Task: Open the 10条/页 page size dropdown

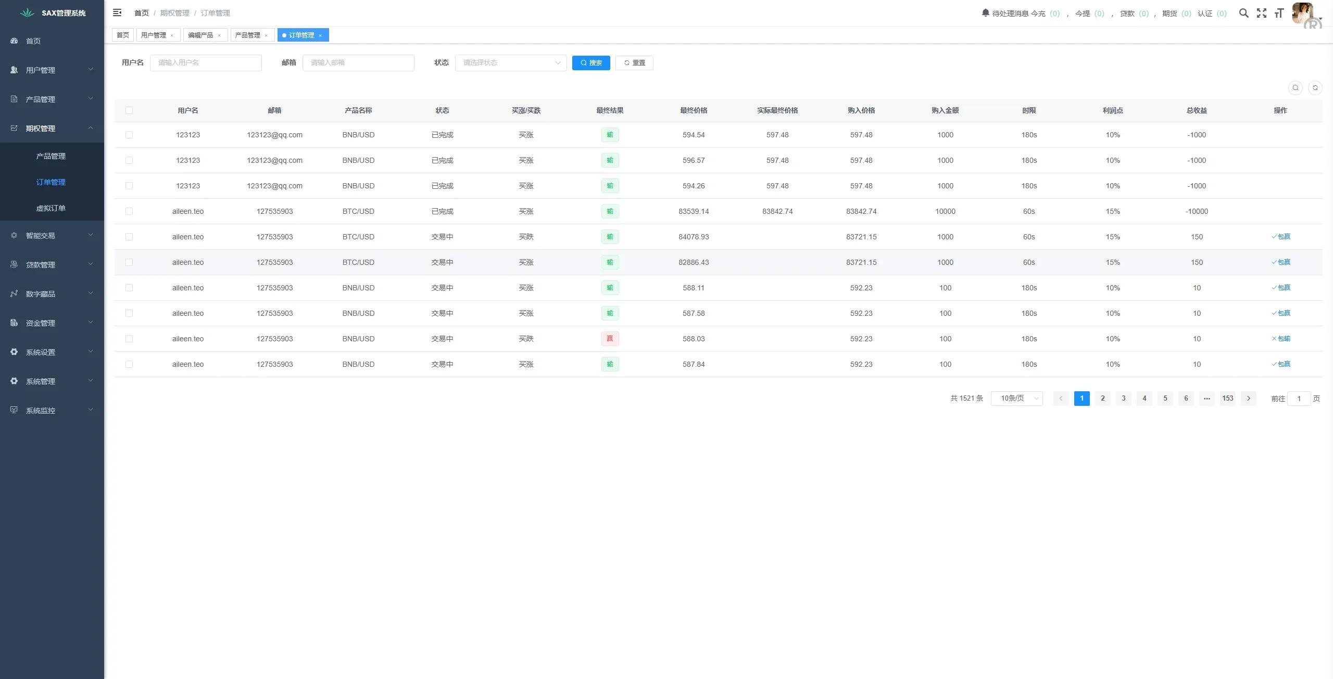Action: 1016,398
